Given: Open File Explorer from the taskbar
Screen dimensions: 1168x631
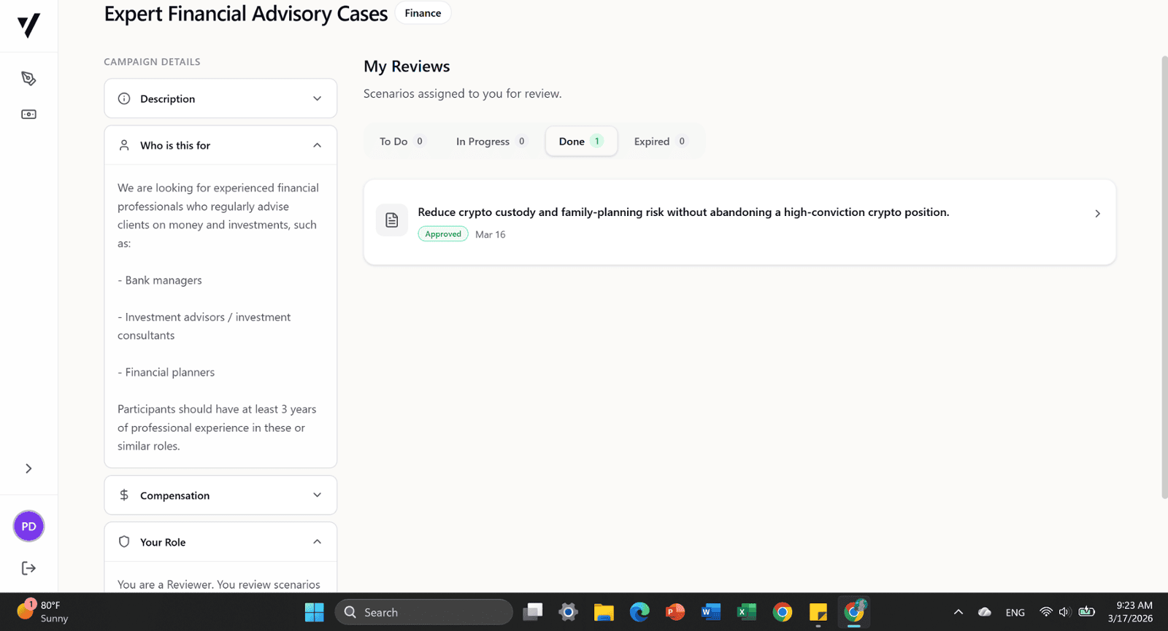Looking at the screenshot, I should (x=604, y=612).
